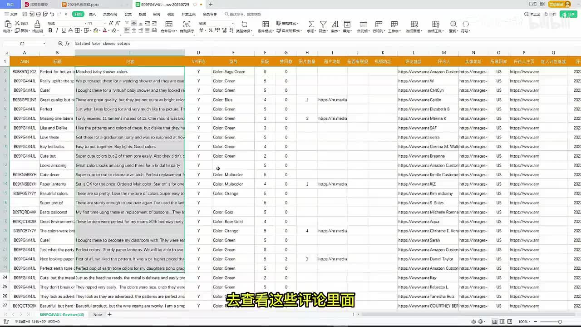
Task: Select the Note sheet tab
Action: (98, 314)
